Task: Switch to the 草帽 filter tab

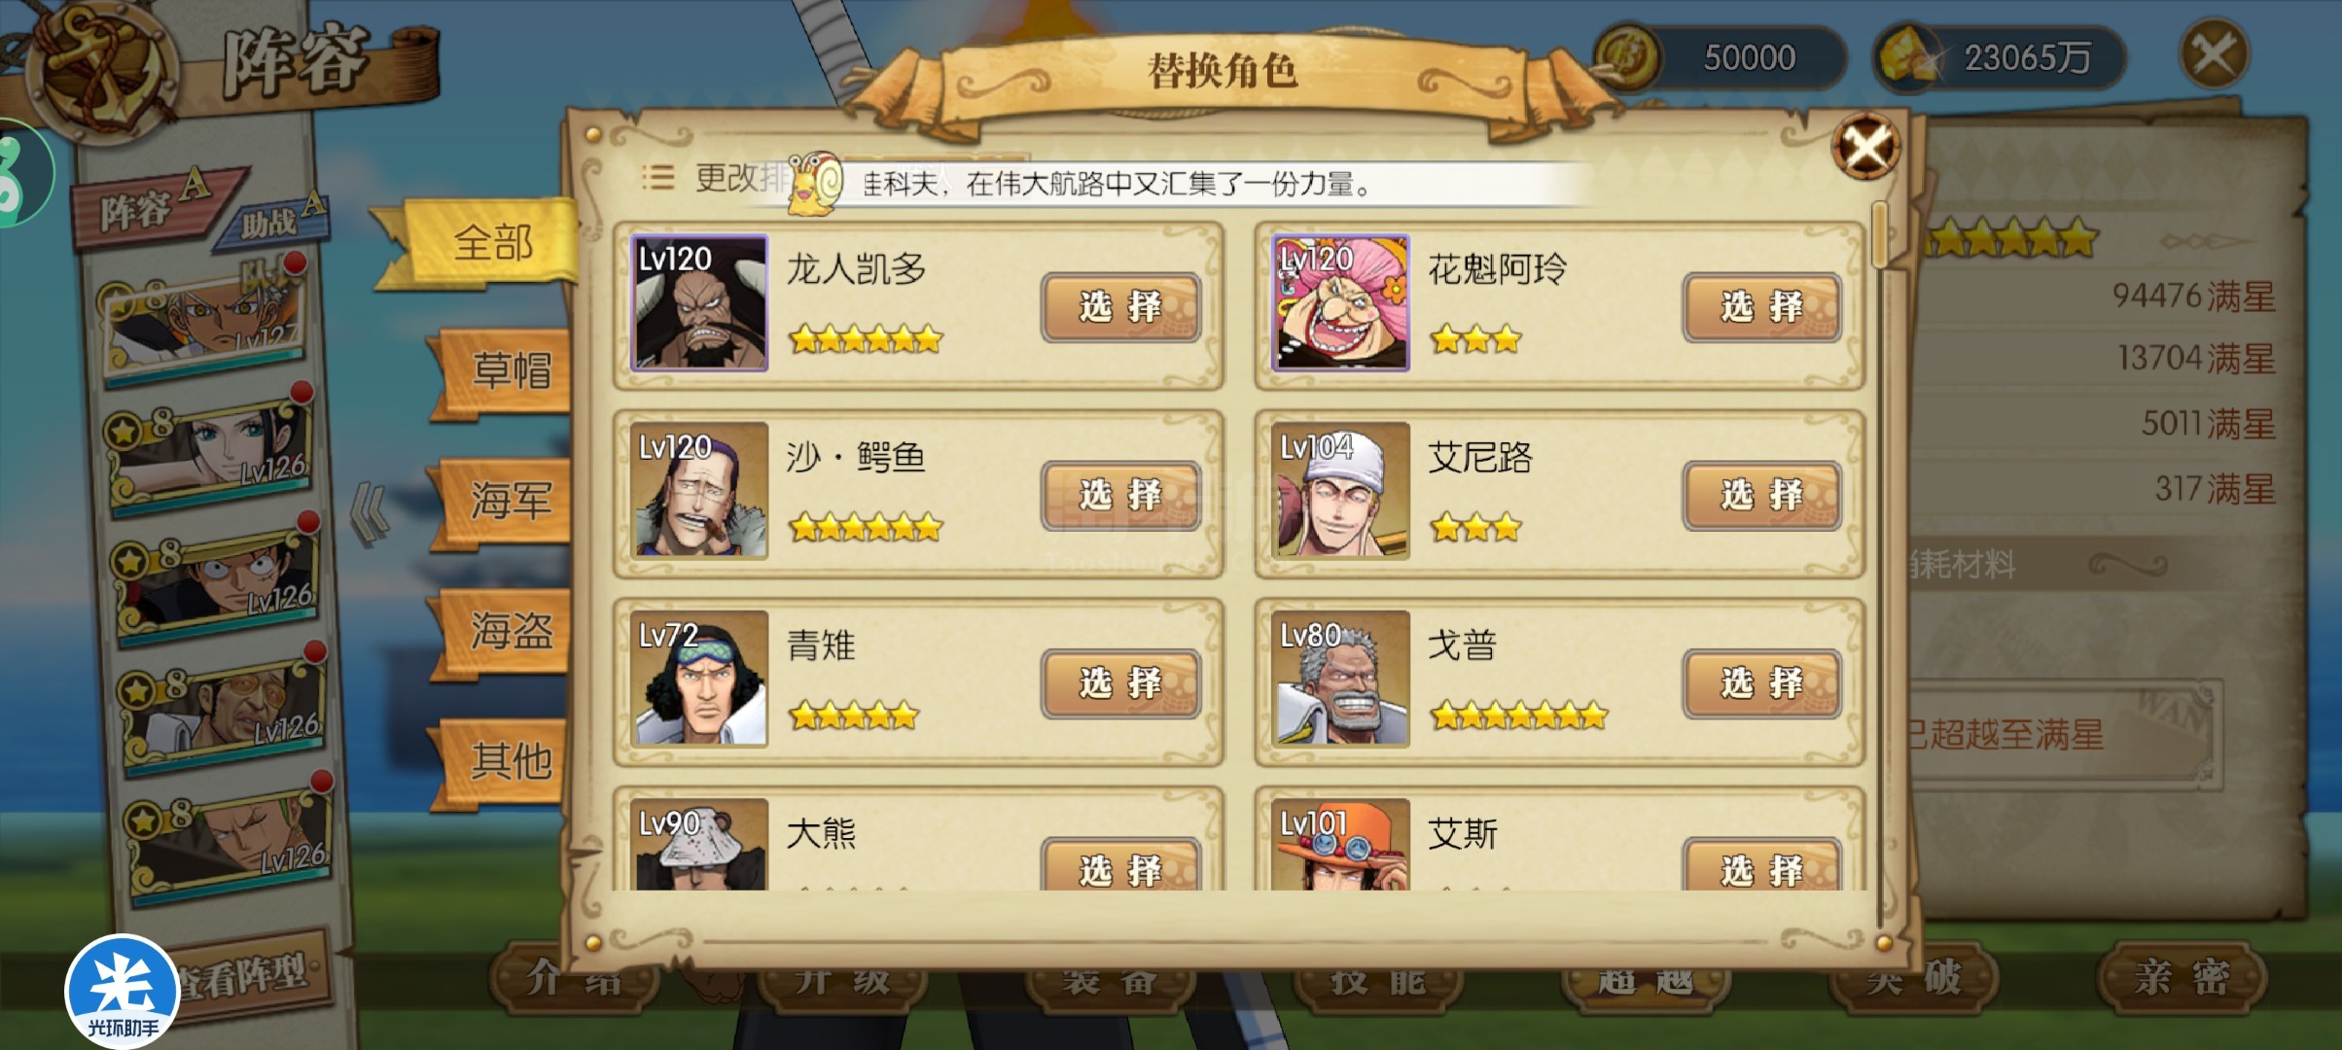Action: (510, 371)
